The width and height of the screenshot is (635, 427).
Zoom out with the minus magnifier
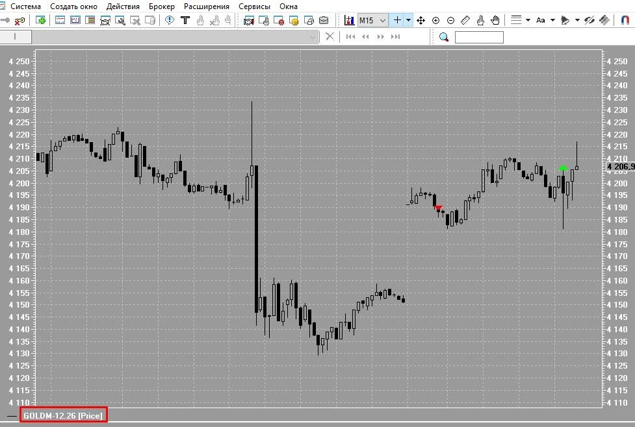[450, 20]
